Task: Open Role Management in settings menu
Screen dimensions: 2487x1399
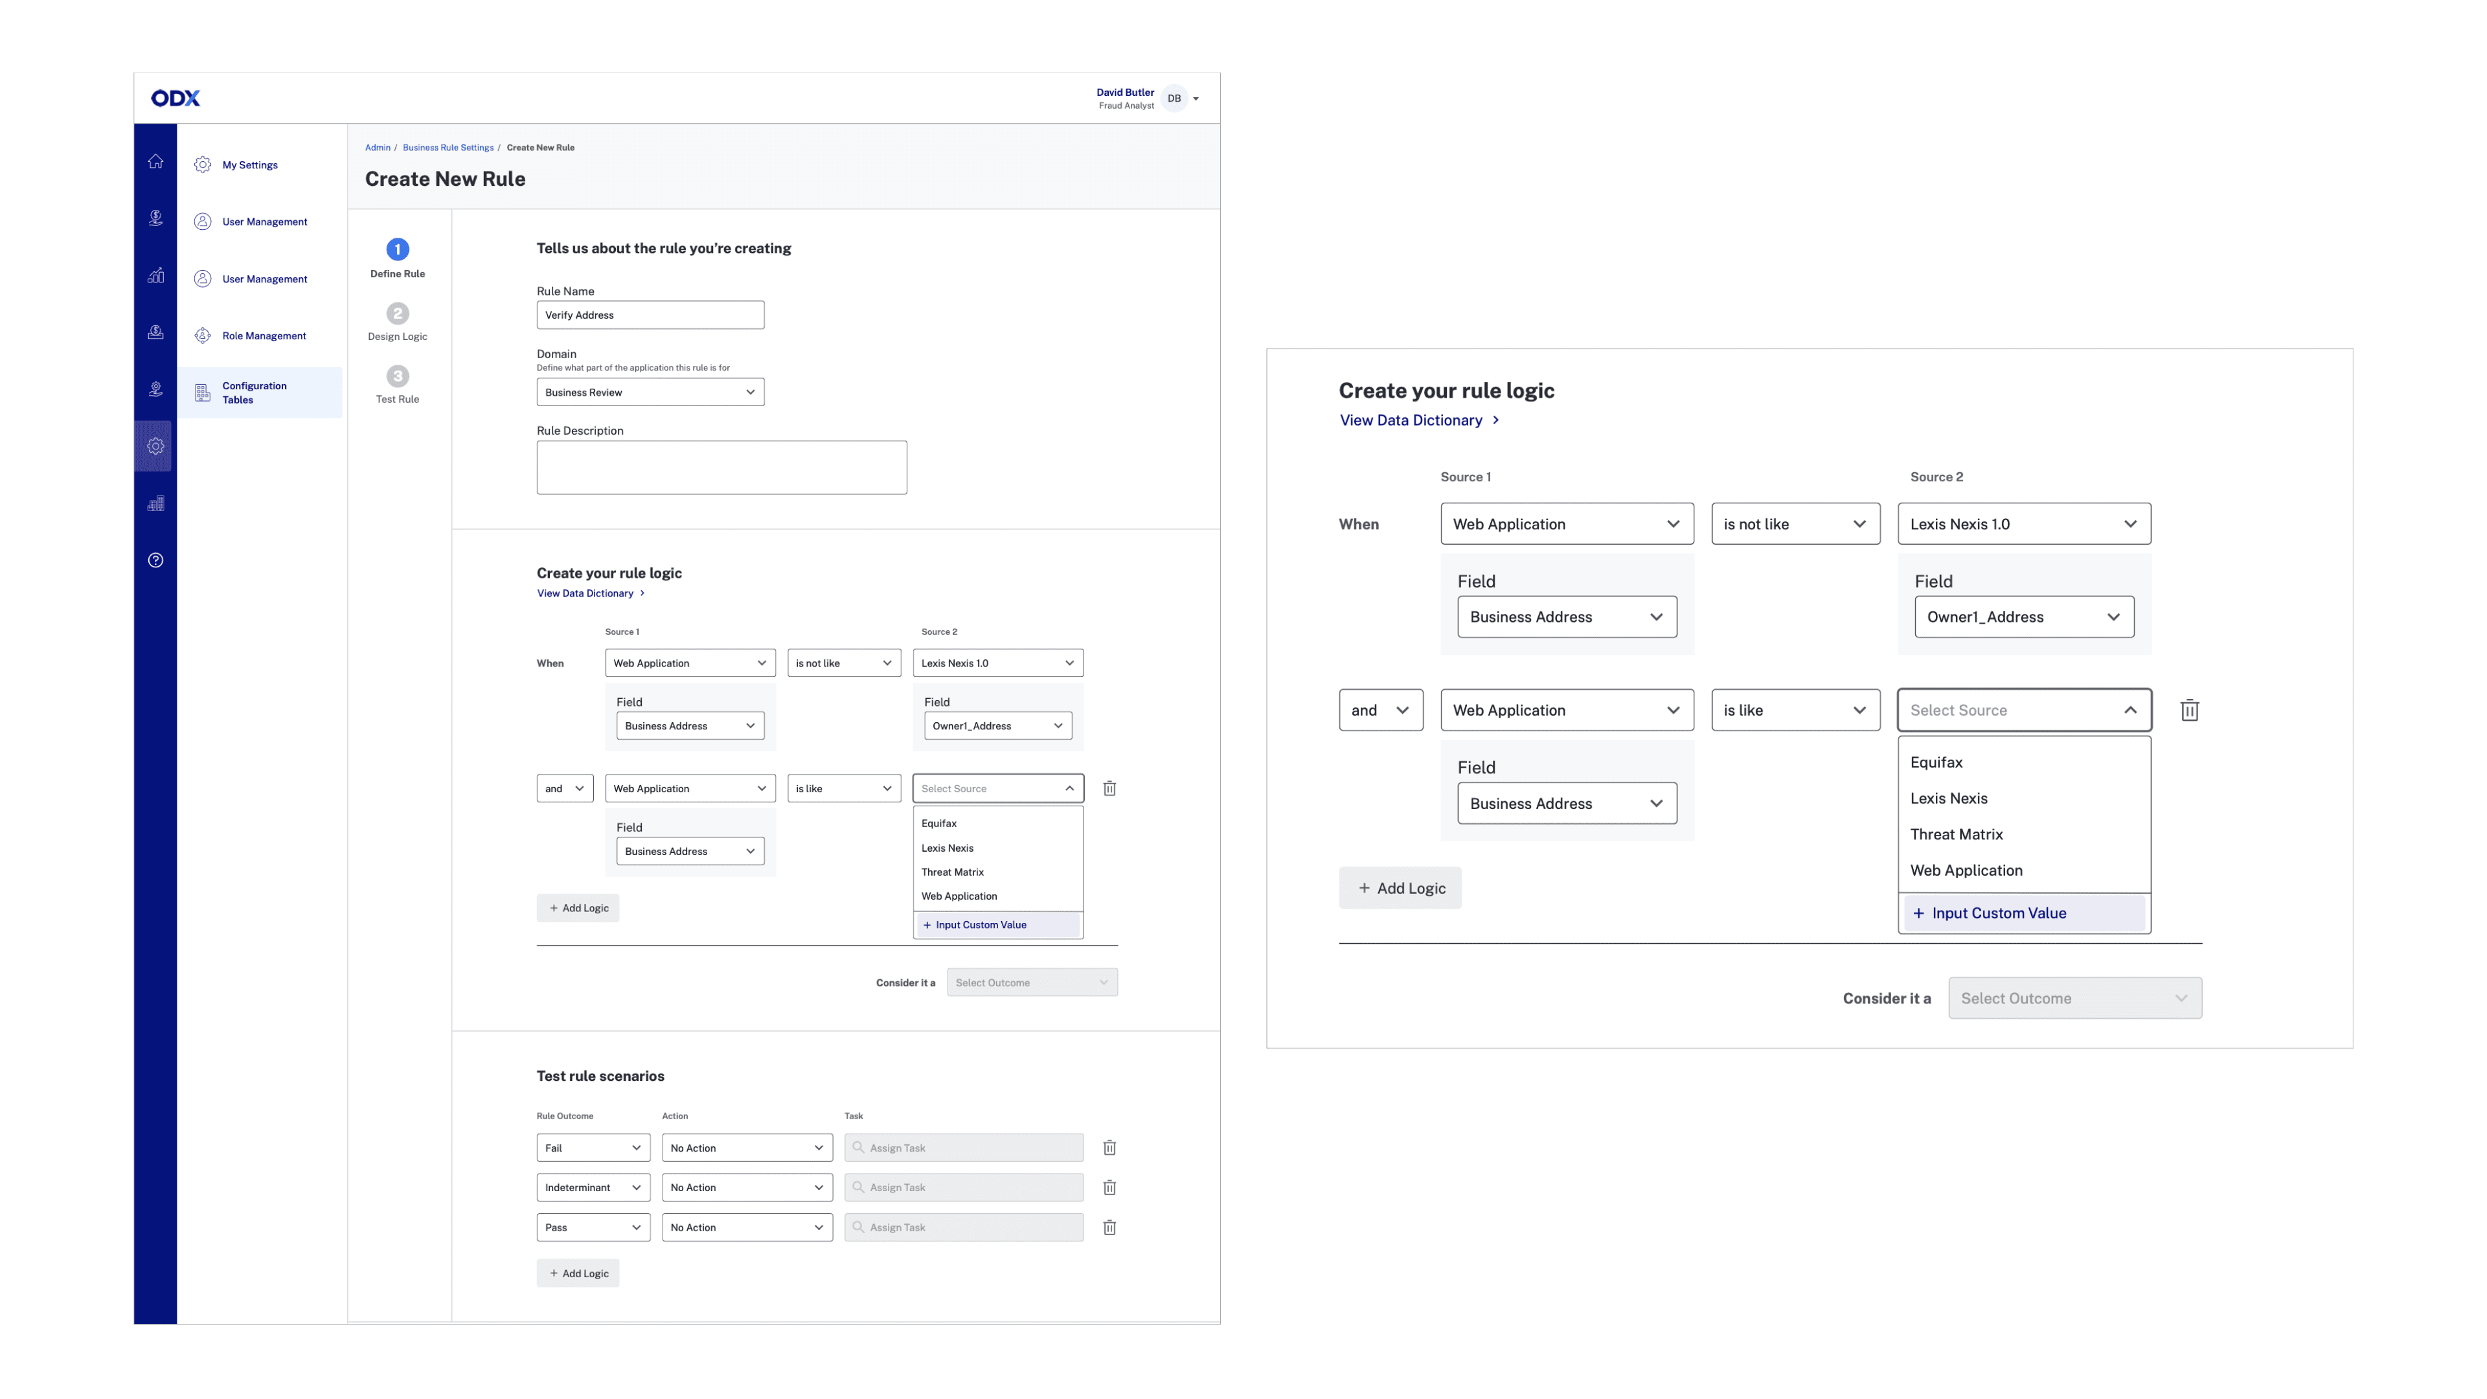Action: [264, 336]
